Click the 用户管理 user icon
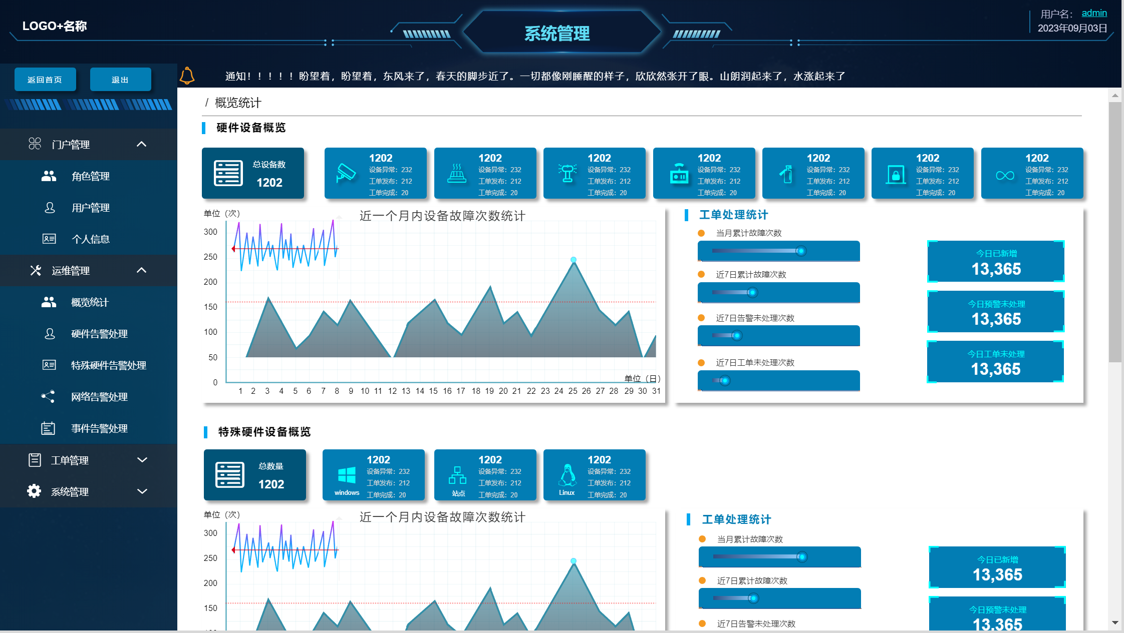 [50, 208]
